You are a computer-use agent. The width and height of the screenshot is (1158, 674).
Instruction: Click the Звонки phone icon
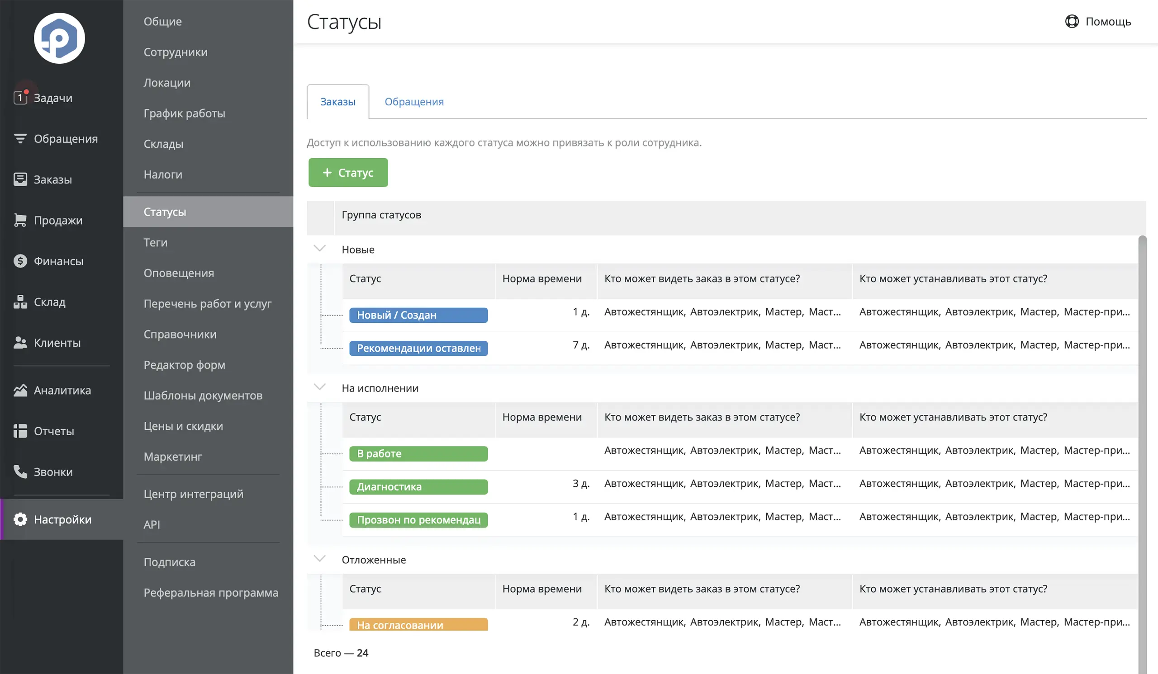[x=20, y=471]
